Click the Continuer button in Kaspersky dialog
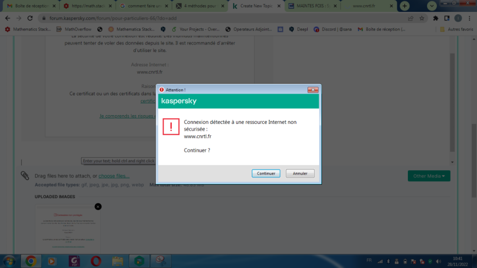Screen dimensions: 477x268 pos(266,173)
